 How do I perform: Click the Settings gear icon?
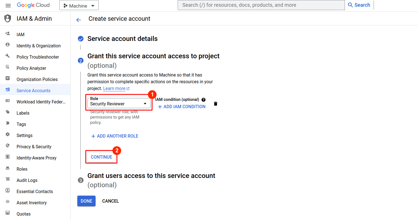pos(8,135)
